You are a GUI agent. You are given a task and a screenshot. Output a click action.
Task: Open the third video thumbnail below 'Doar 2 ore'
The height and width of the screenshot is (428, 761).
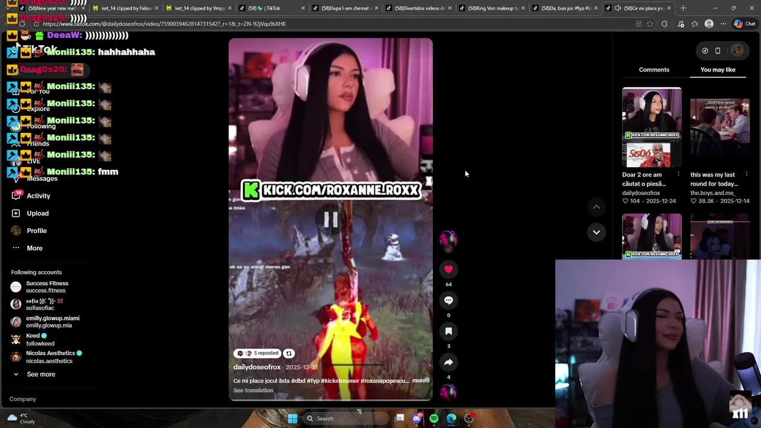652,236
